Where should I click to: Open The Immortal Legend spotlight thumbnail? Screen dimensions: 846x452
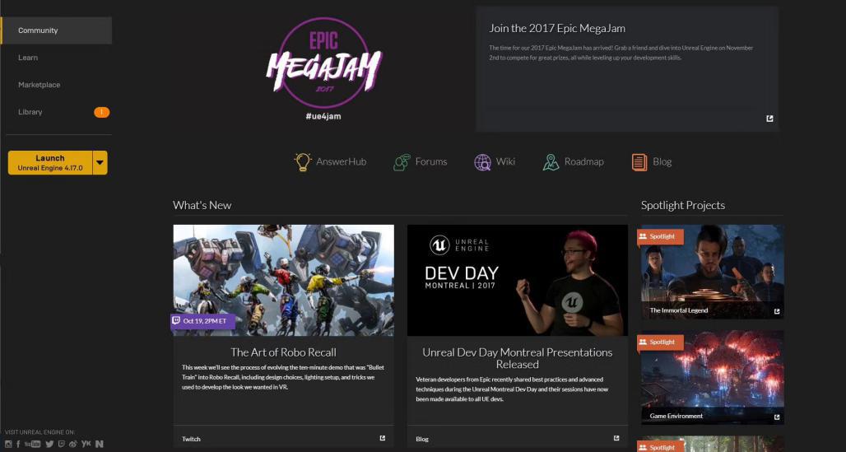[x=712, y=272]
